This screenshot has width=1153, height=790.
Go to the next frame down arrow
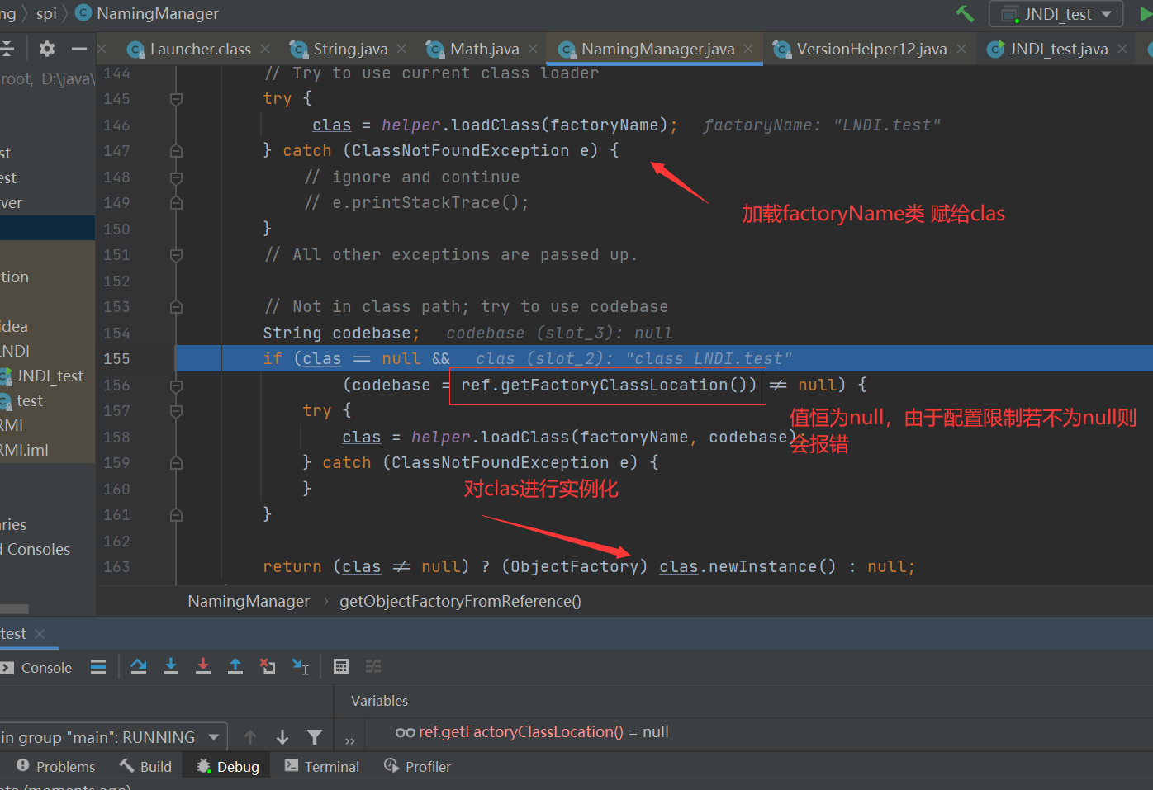click(x=282, y=737)
